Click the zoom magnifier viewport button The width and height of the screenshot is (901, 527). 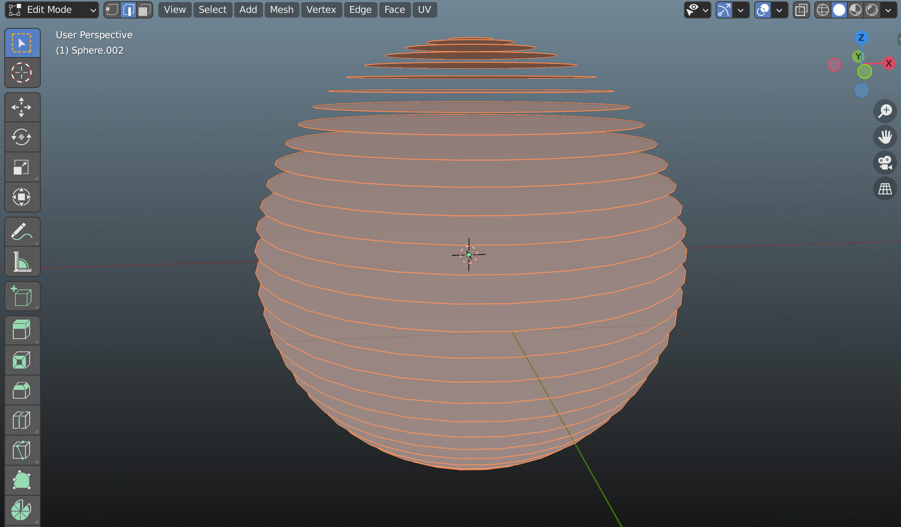point(885,111)
